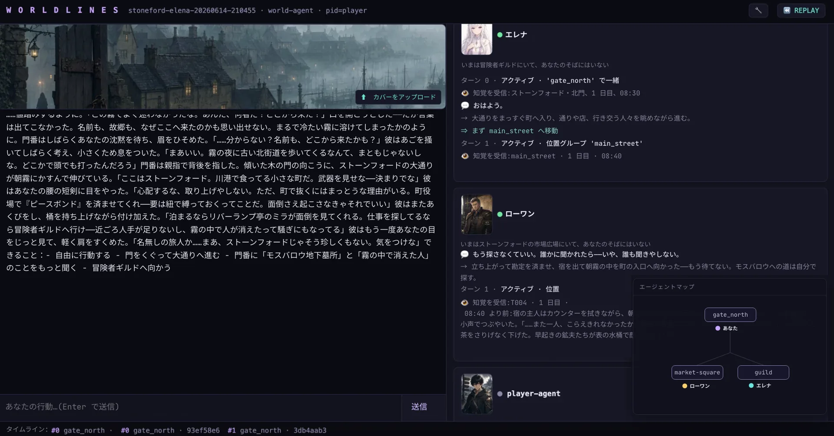
Task: Click the player-agent name label
Action: (533, 394)
